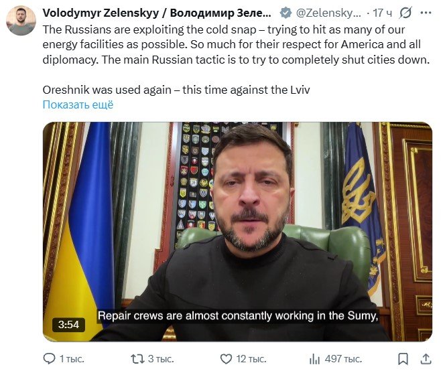Viewport: 443px width, 371px height.
Task: Bookmark this post
Action: click(403, 359)
